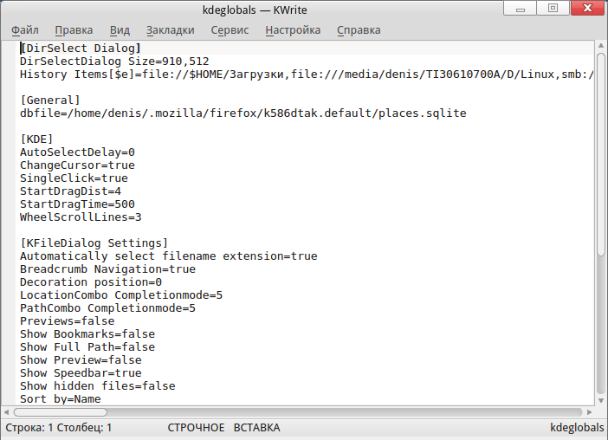
Task: Toggle the ВСТАВКА insert mode indicator
Action: pos(256,428)
